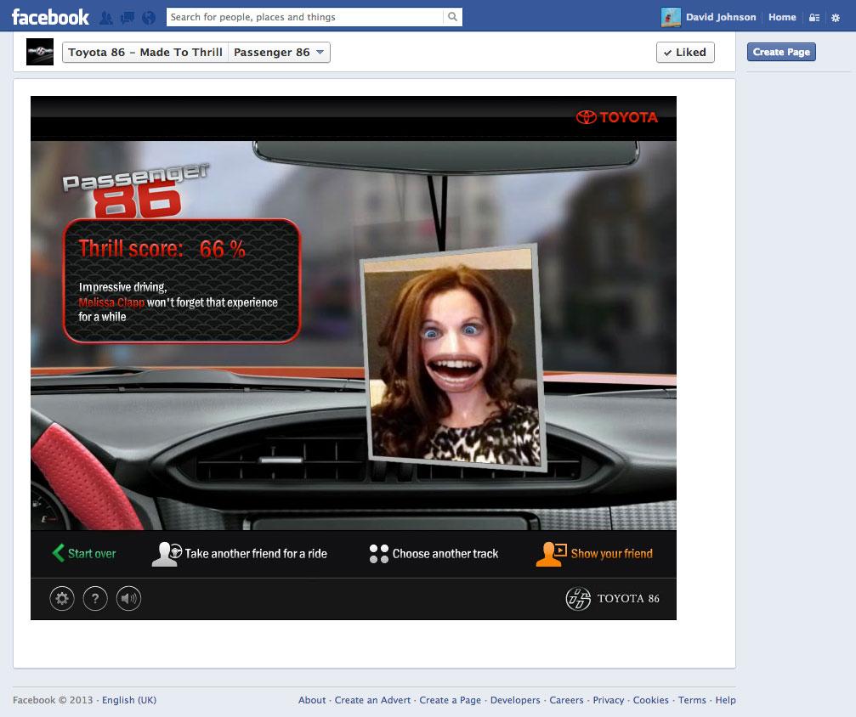
Task: Open Create a Page footer link
Action: click(450, 700)
